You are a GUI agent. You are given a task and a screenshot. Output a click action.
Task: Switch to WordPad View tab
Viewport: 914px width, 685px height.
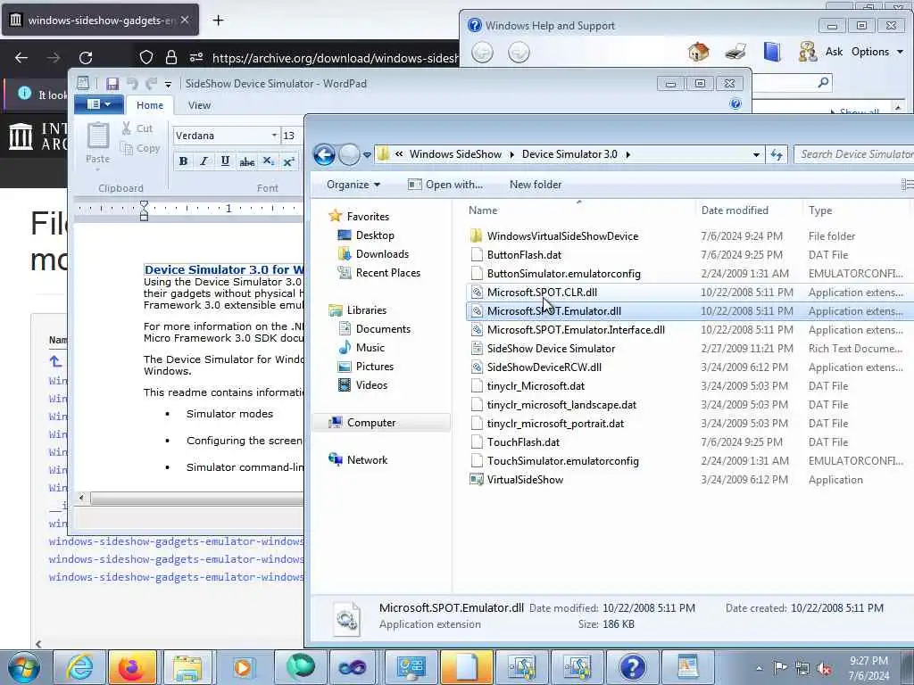pos(199,105)
